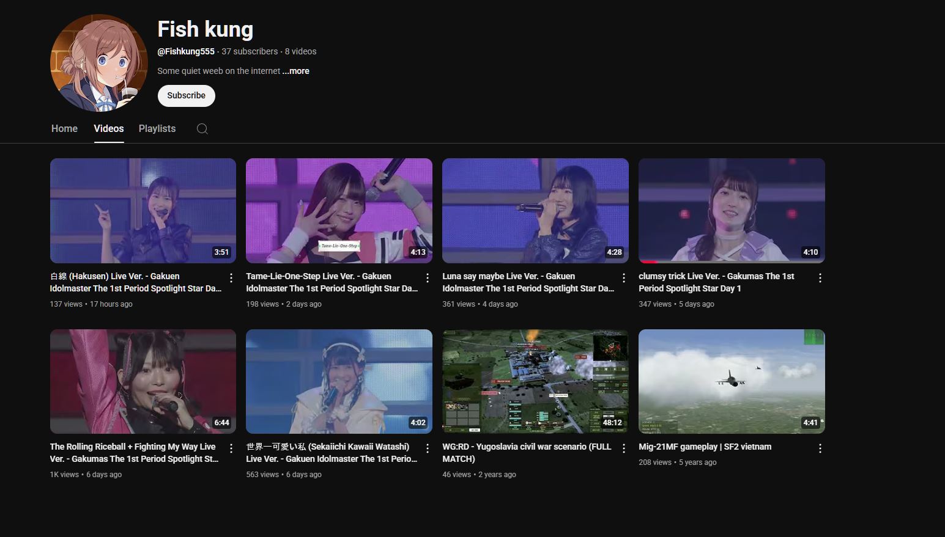Open options menu for Luna say maybe video
Screen dimensions: 945x537
[624, 278]
